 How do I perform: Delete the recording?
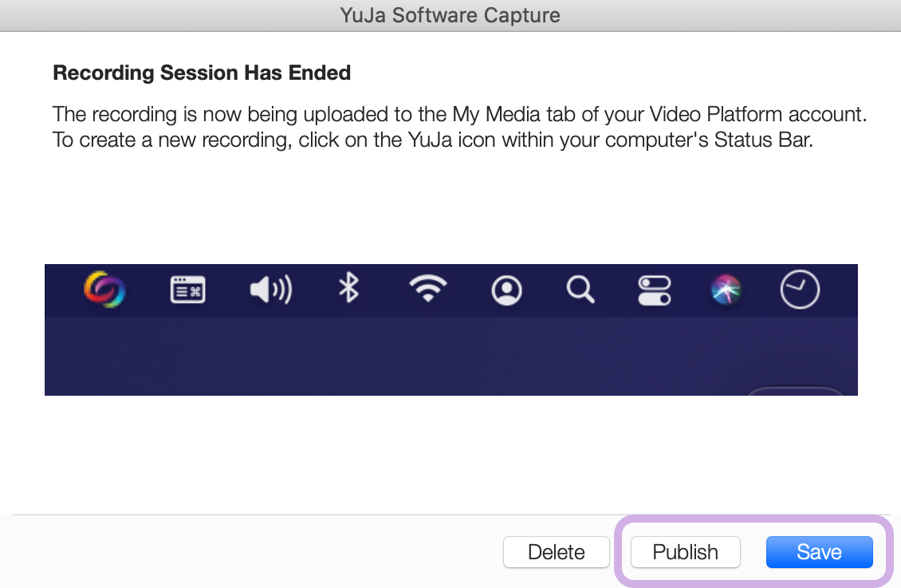[556, 552]
